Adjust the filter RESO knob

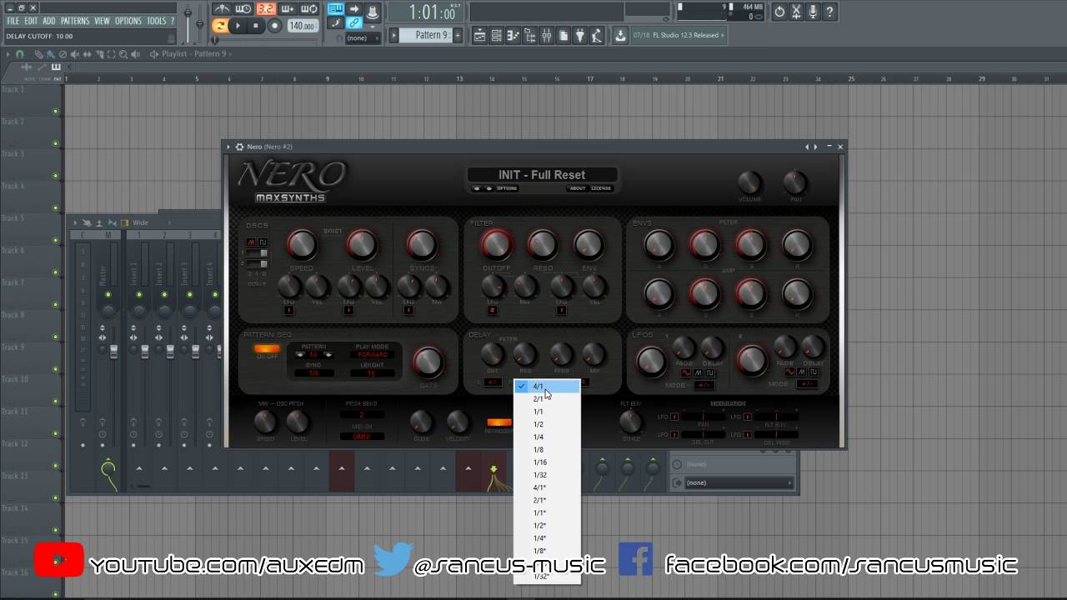[x=542, y=244]
